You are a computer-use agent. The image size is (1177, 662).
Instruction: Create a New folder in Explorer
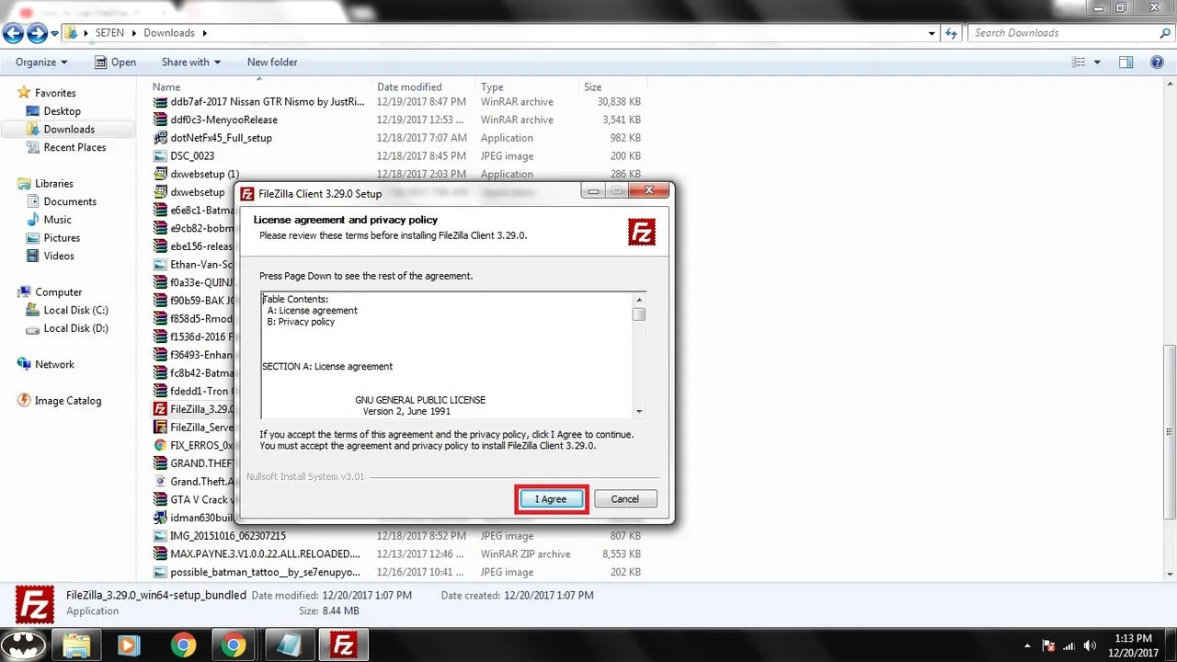point(272,63)
